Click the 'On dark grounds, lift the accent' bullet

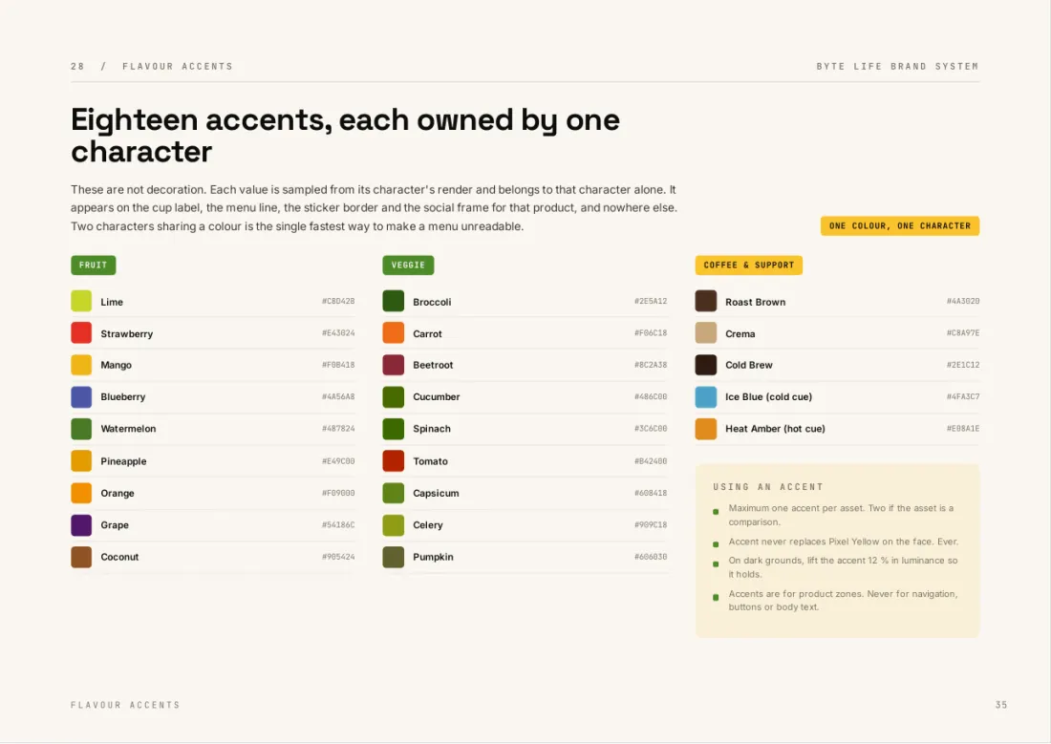pos(835,567)
